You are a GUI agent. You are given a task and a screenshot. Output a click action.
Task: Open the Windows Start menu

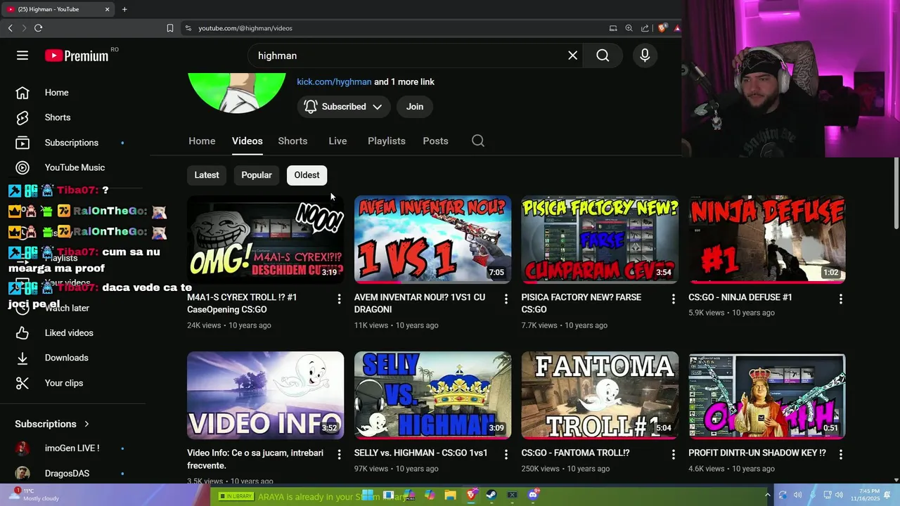pyautogui.click(x=367, y=495)
